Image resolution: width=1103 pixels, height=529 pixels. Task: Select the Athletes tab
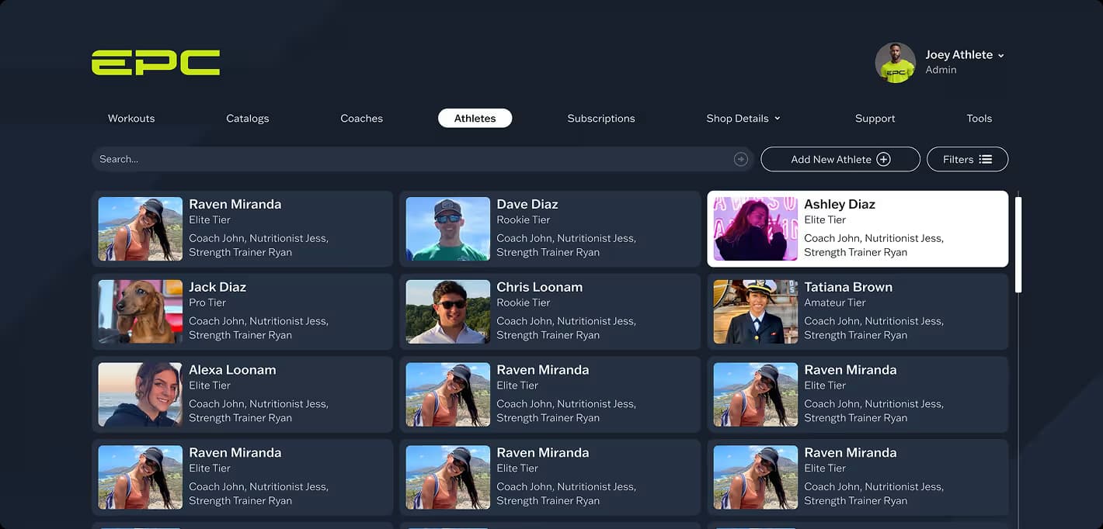pos(475,119)
